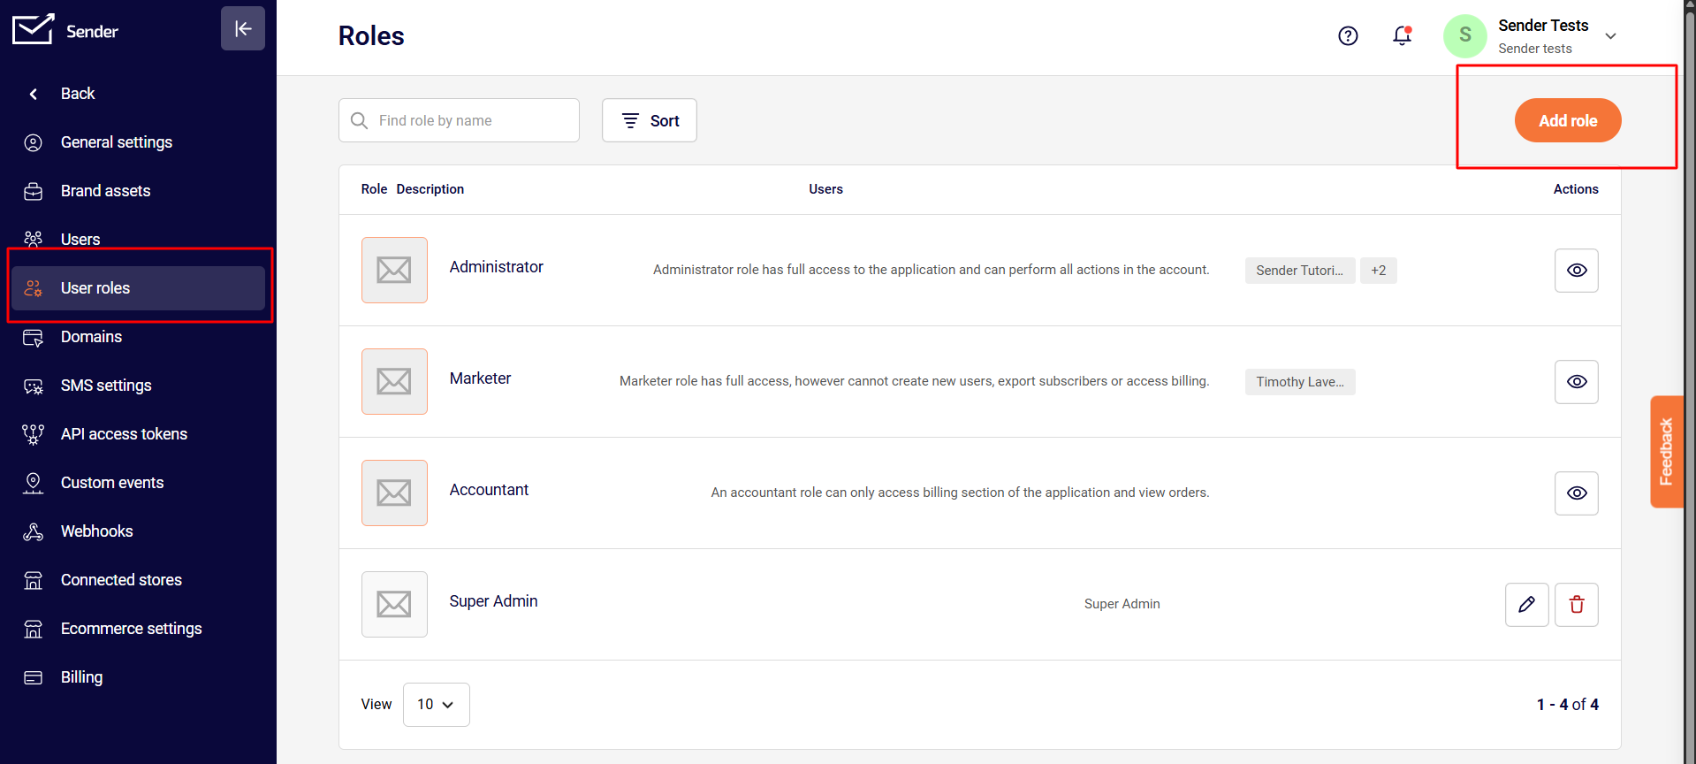Viewport: 1696px width, 764px height.
Task: Open the notifications bell
Action: pos(1402,35)
